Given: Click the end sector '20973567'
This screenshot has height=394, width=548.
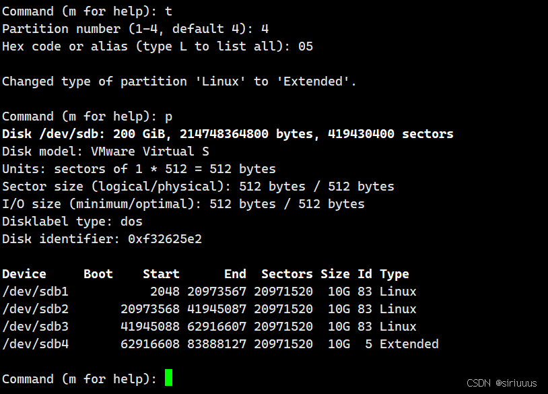Looking at the screenshot, I should point(217,292).
